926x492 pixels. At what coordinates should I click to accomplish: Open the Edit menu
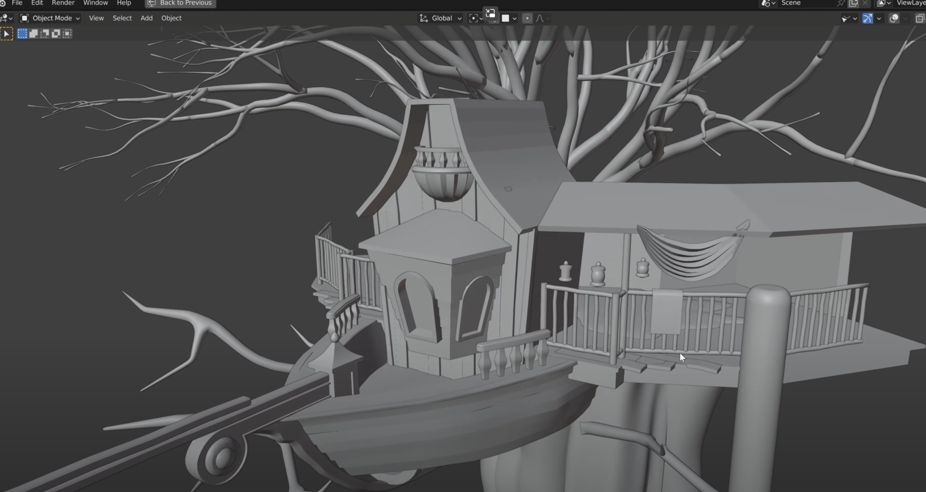point(37,3)
